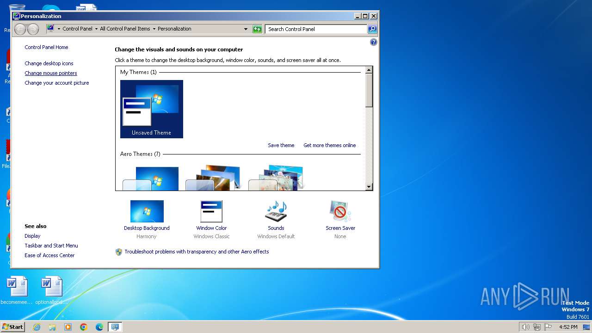Click Personalization breadcrumb
Viewport: 592px width, 333px height.
click(174, 29)
